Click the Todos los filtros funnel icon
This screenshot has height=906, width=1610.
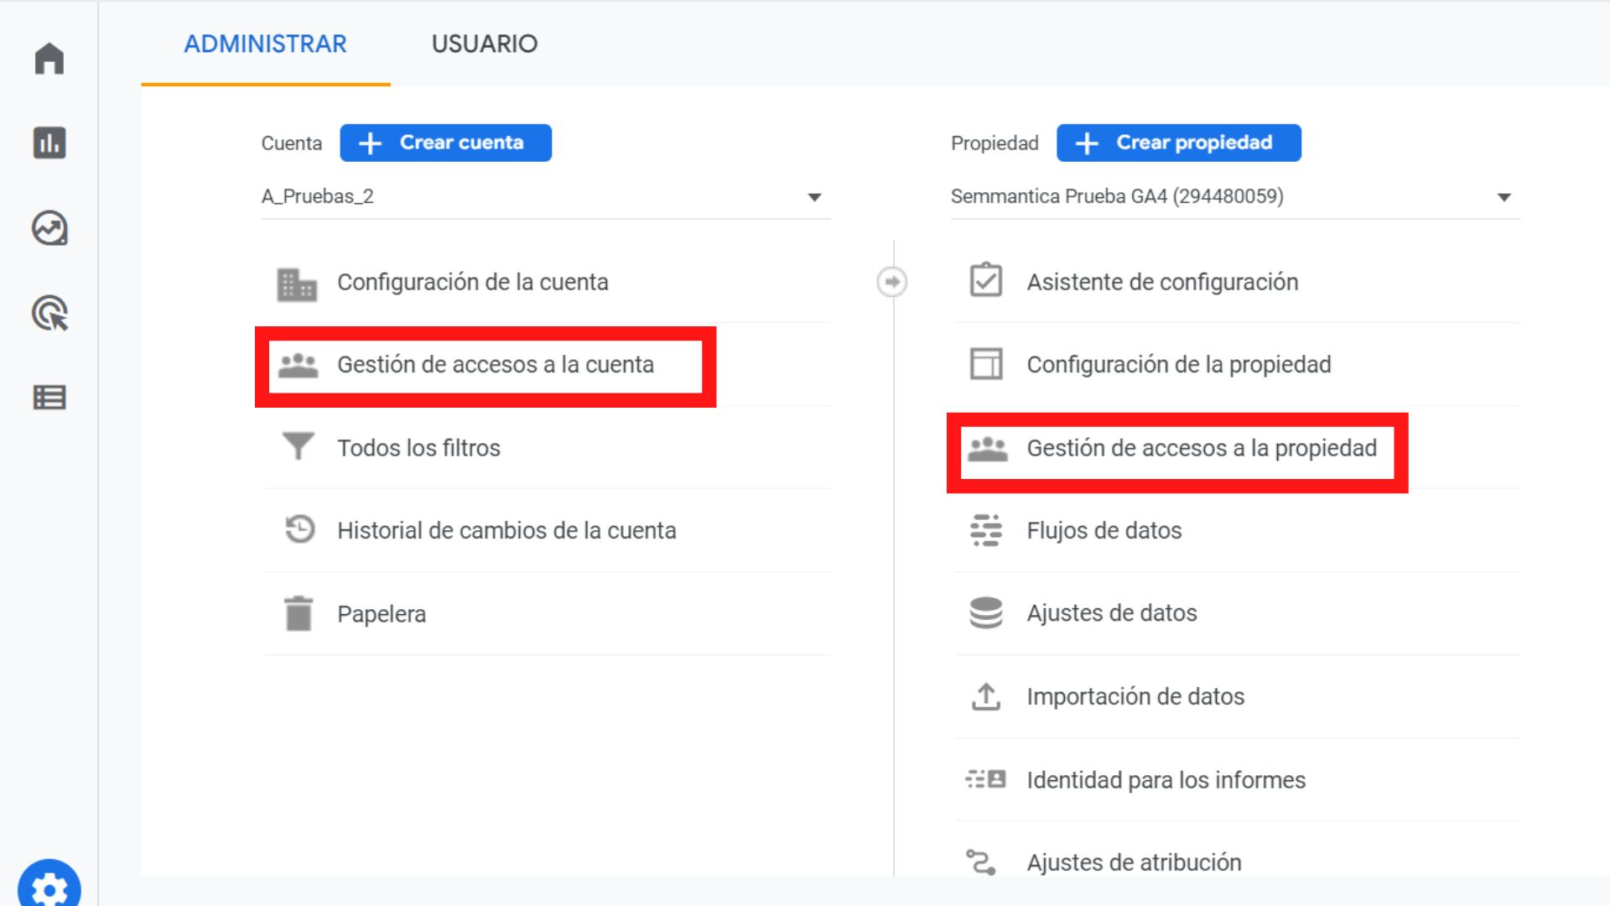pyautogui.click(x=298, y=446)
